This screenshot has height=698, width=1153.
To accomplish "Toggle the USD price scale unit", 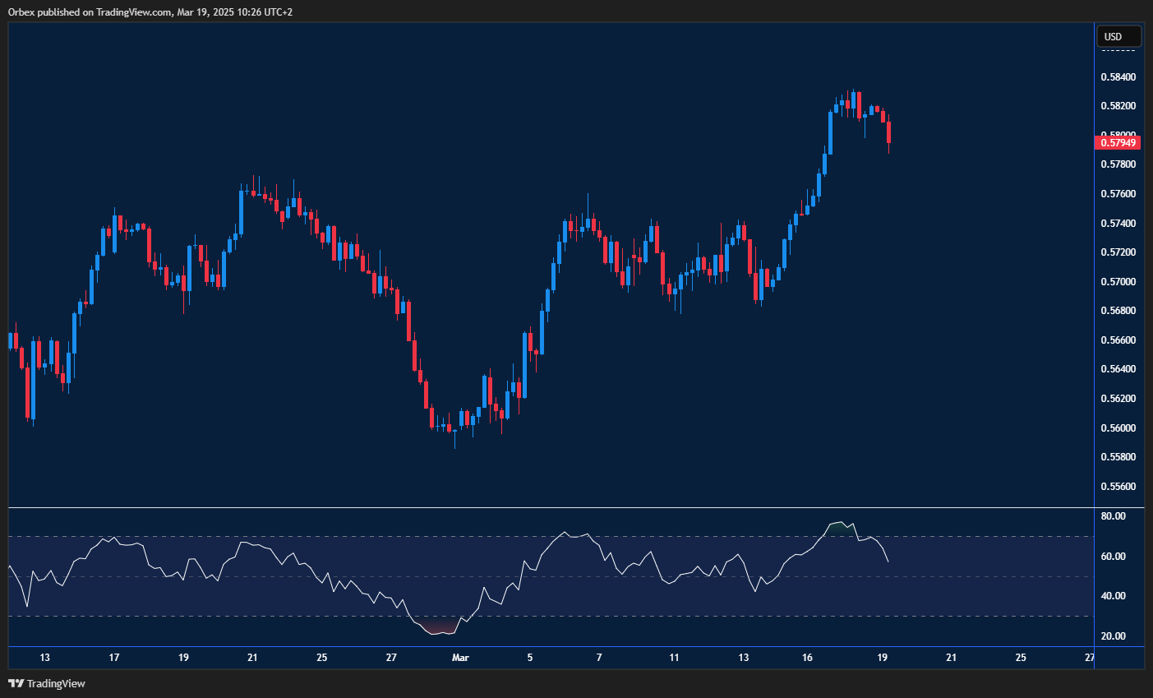I will (1118, 36).
